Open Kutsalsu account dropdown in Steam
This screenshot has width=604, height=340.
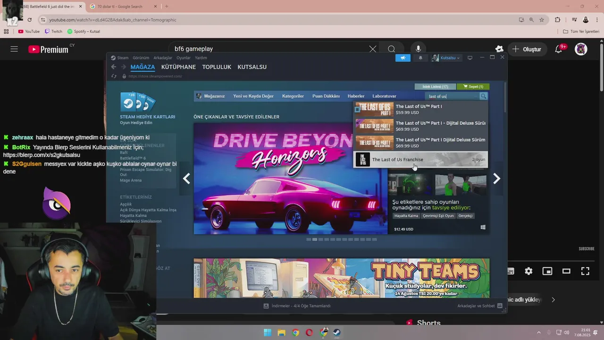coord(445,58)
